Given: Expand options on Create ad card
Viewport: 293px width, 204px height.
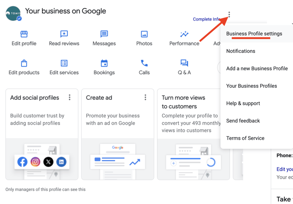Looking at the screenshot, I should 145,98.
